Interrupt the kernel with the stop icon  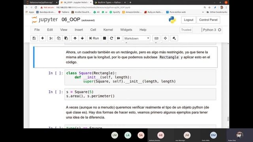pyautogui.click(x=104, y=38)
